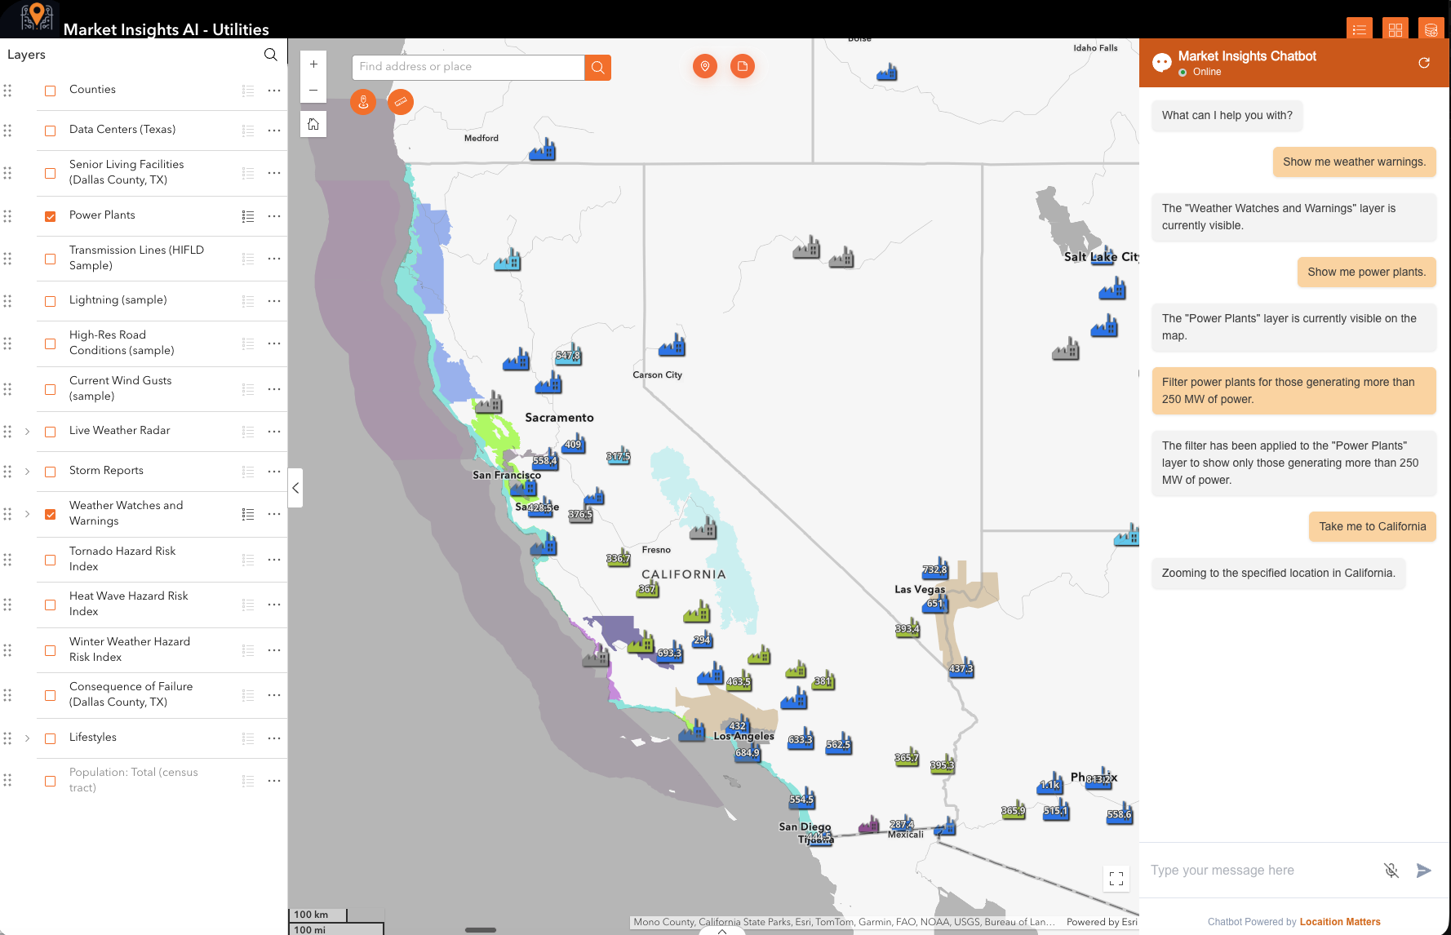Grab the drag handle for Counties layer
The image size is (1451, 935).
7,91
